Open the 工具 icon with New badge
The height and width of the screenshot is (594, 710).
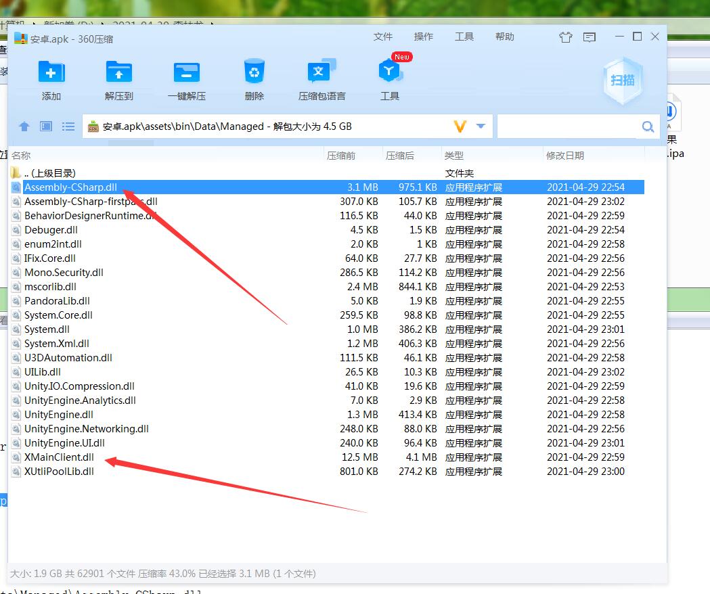coord(390,72)
